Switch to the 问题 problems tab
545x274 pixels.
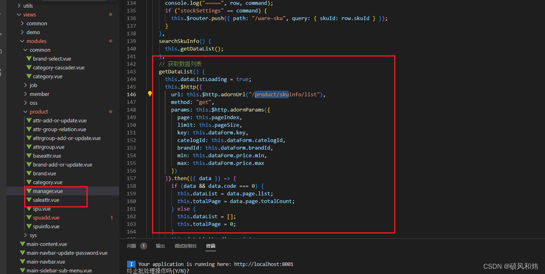tap(132, 246)
